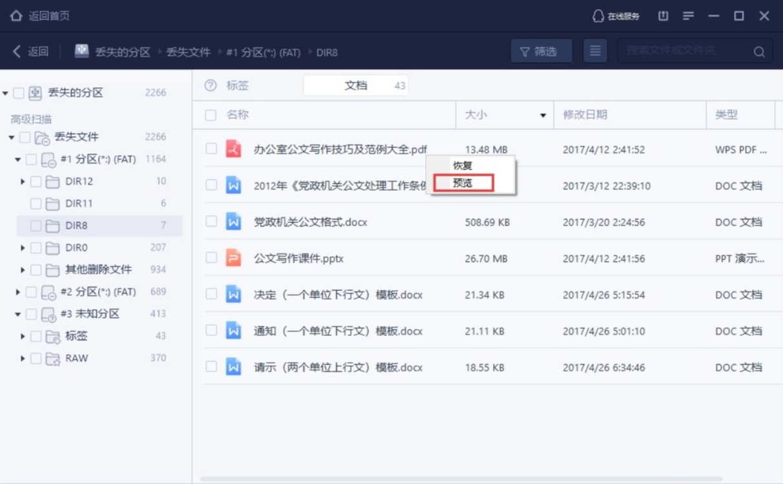Screen dimensions: 783x484
Task: Open the title bar menu icon
Action: pyautogui.click(x=689, y=16)
